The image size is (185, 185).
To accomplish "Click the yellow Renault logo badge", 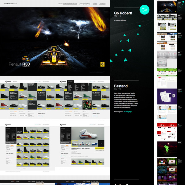I will 102,64.
